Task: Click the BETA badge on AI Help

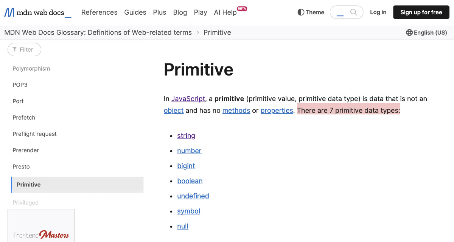Action: [x=242, y=8]
